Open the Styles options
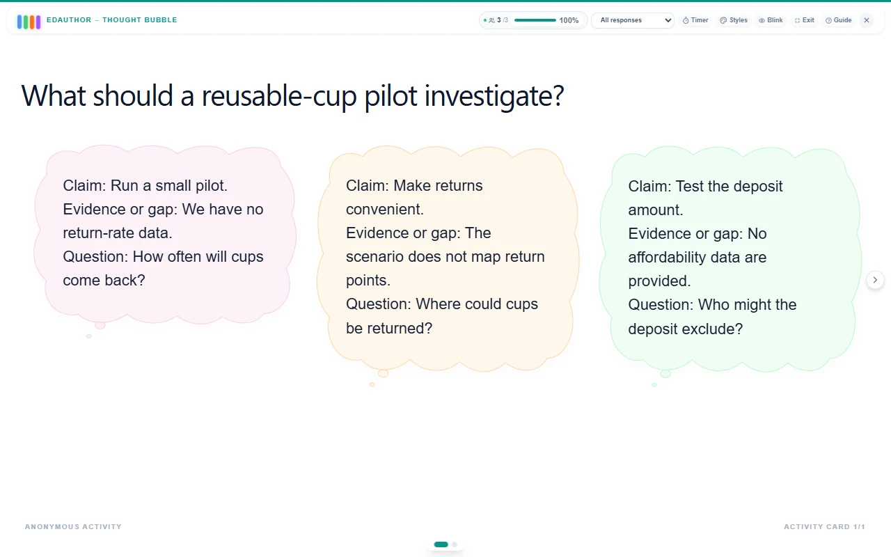Viewport: 891px width, 557px height. point(734,20)
